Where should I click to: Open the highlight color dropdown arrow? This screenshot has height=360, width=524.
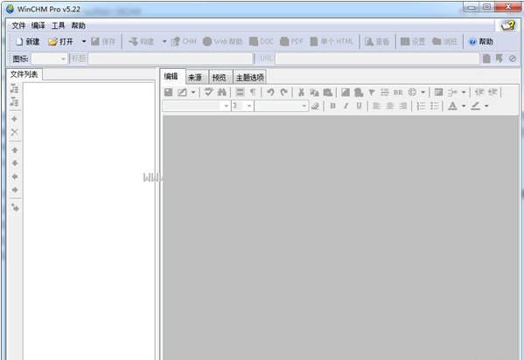pyautogui.click(x=486, y=106)
